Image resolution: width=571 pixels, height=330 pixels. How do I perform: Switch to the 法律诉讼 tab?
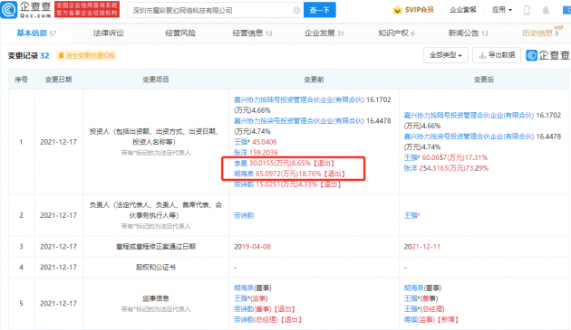(109, 33)
